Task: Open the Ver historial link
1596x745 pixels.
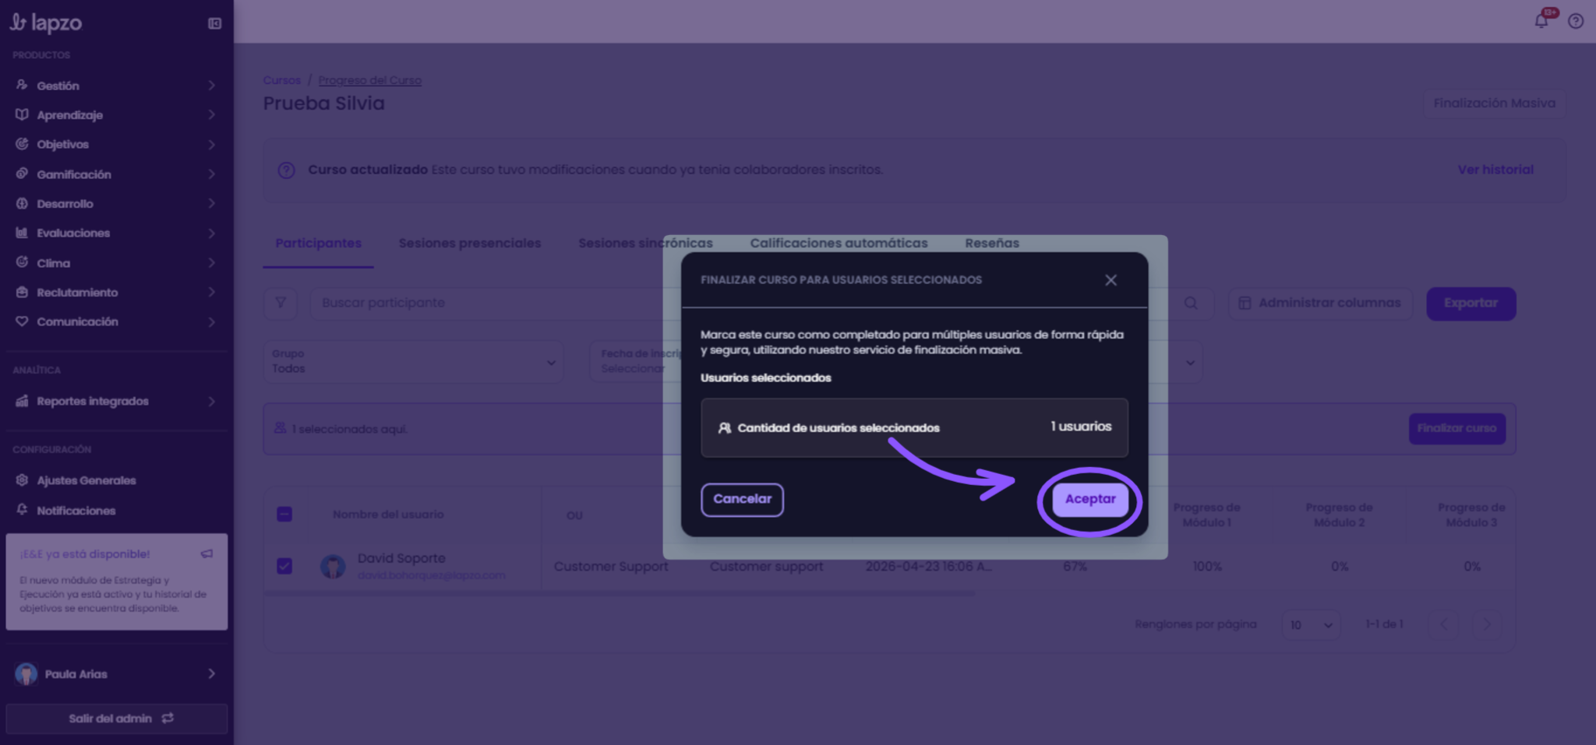Action: [1495, 170]
